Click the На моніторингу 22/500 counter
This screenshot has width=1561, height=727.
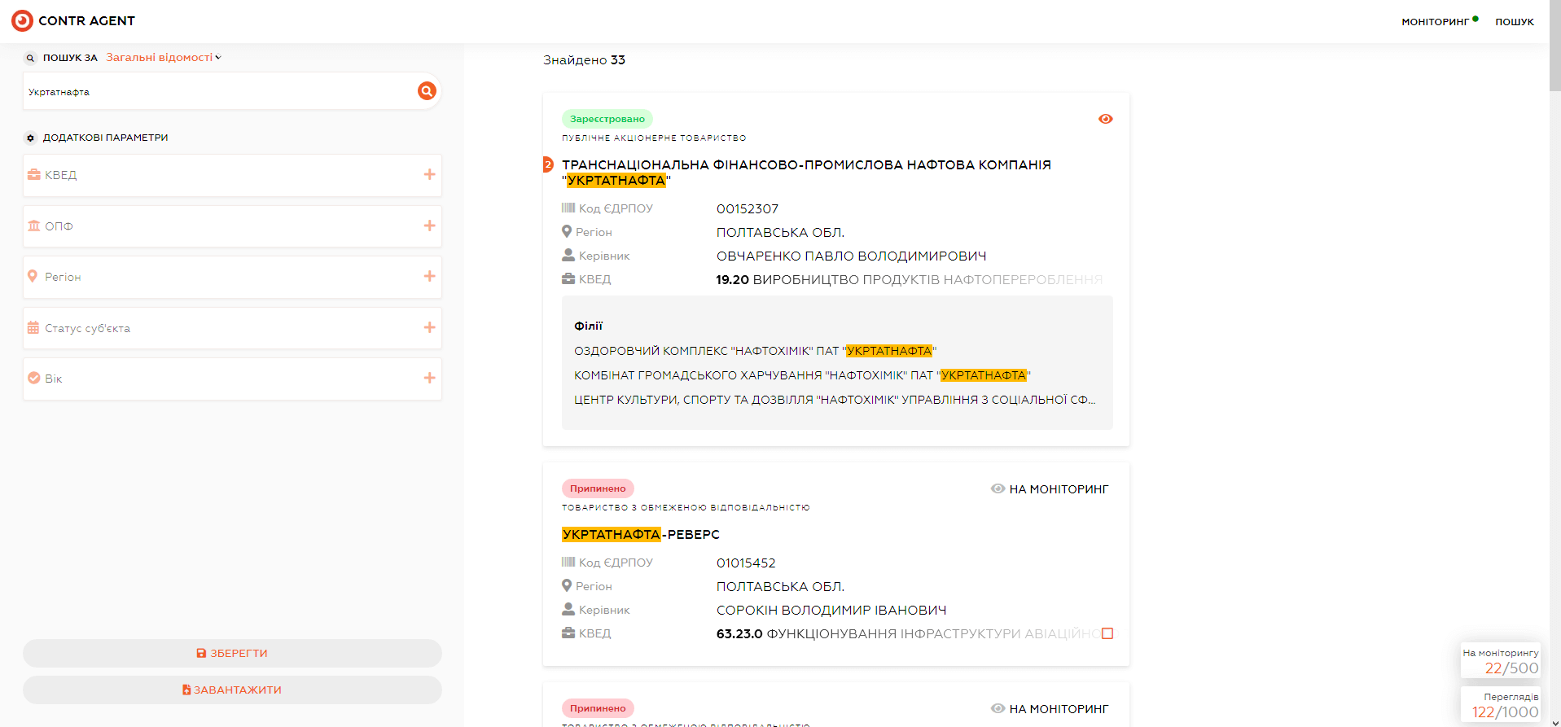point(1501,660)
